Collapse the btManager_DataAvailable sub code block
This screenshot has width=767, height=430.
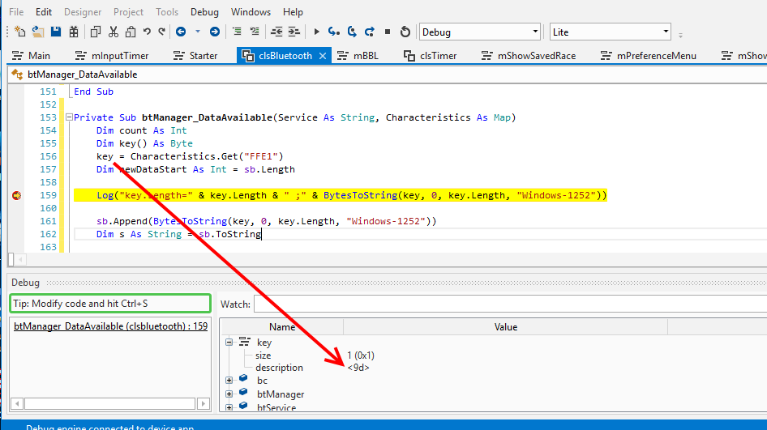coord(68,117)
